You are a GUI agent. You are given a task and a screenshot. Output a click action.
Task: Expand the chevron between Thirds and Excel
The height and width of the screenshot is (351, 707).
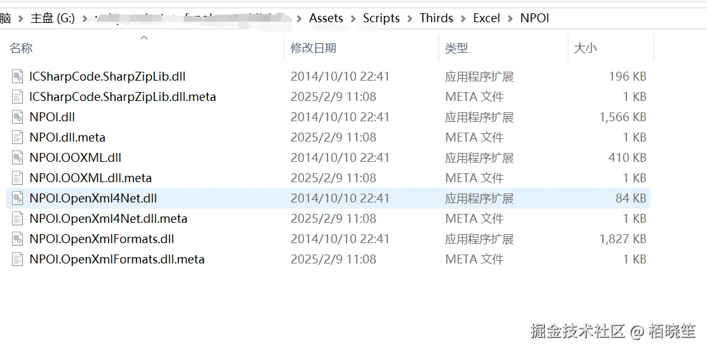point(463,18)
